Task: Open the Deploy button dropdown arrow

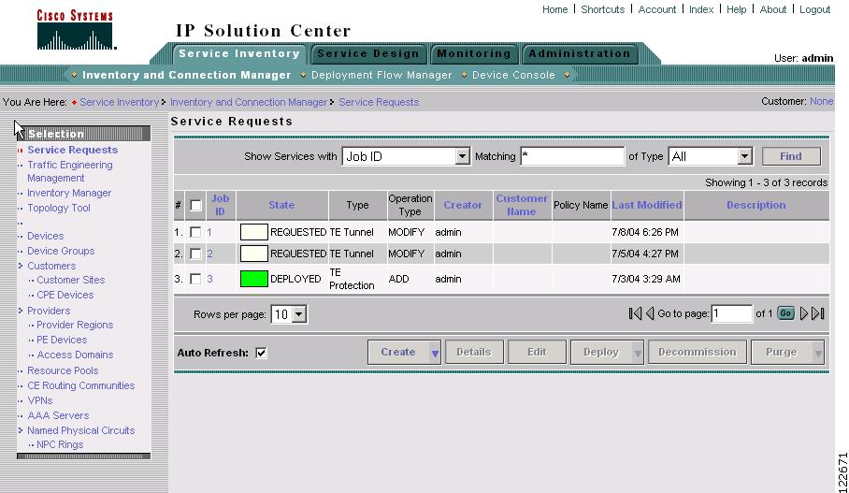Action: (638, 353)
